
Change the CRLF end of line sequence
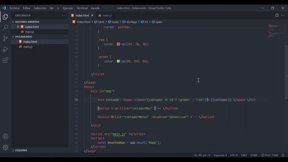tap(244, 155)
